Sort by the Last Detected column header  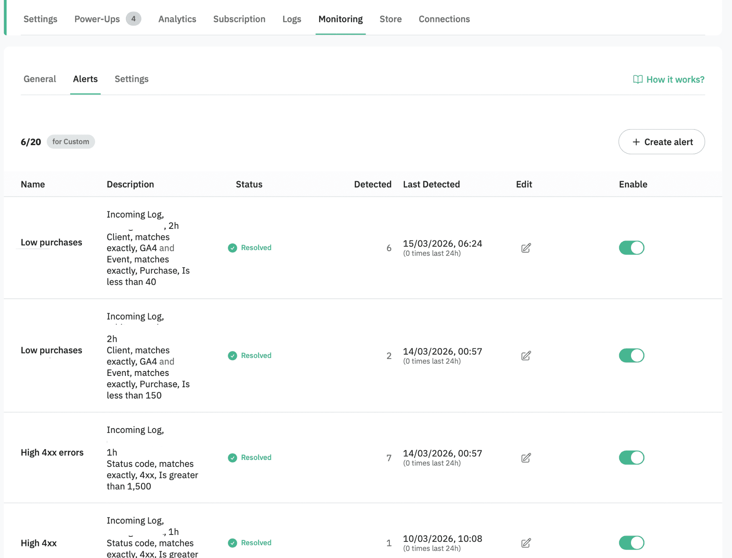[431, 184]
